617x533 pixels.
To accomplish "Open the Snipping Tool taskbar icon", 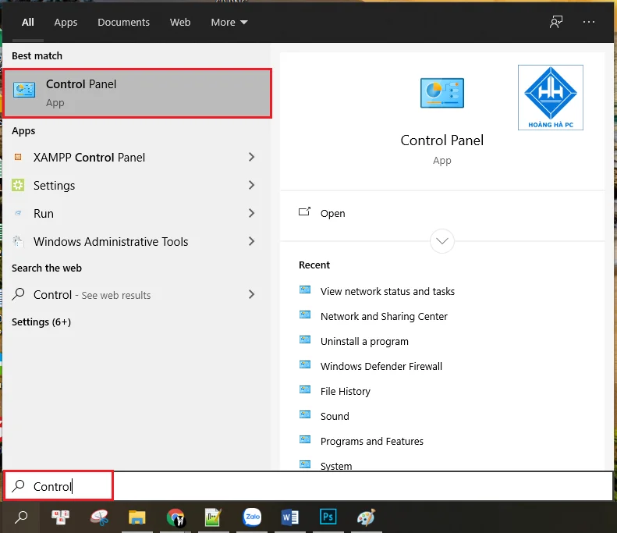I will coord(99,517).
